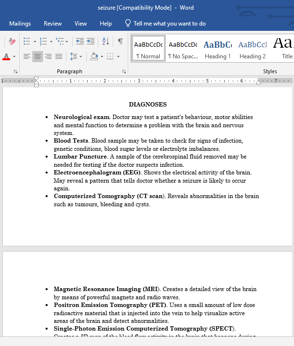This screenshot has height=346, width=294.
Task: Sort text alphabetically
Action: [106, 41]
